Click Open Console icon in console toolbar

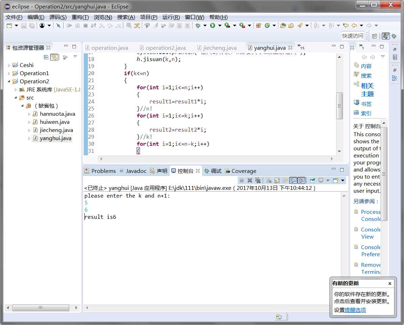pyautogui.click(x=335, y=180)
